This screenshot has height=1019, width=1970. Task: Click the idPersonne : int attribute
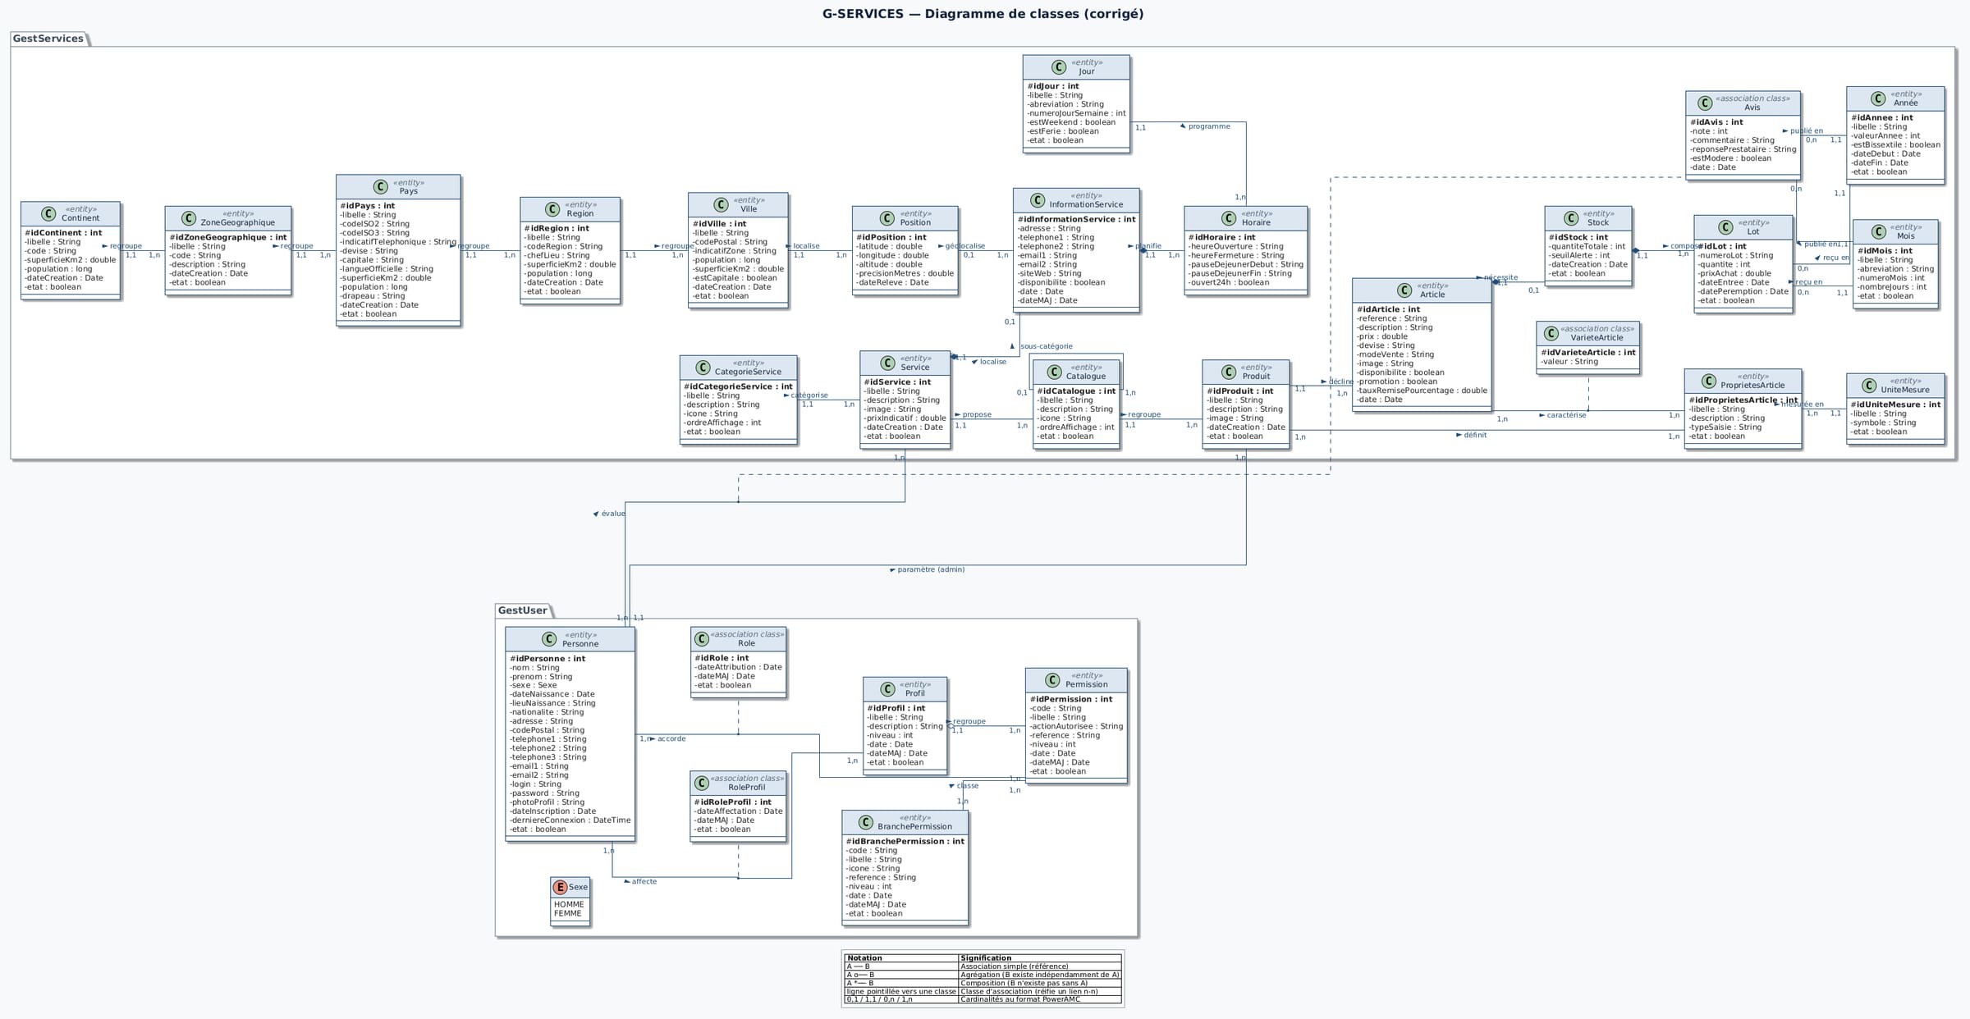coord(547,659)
